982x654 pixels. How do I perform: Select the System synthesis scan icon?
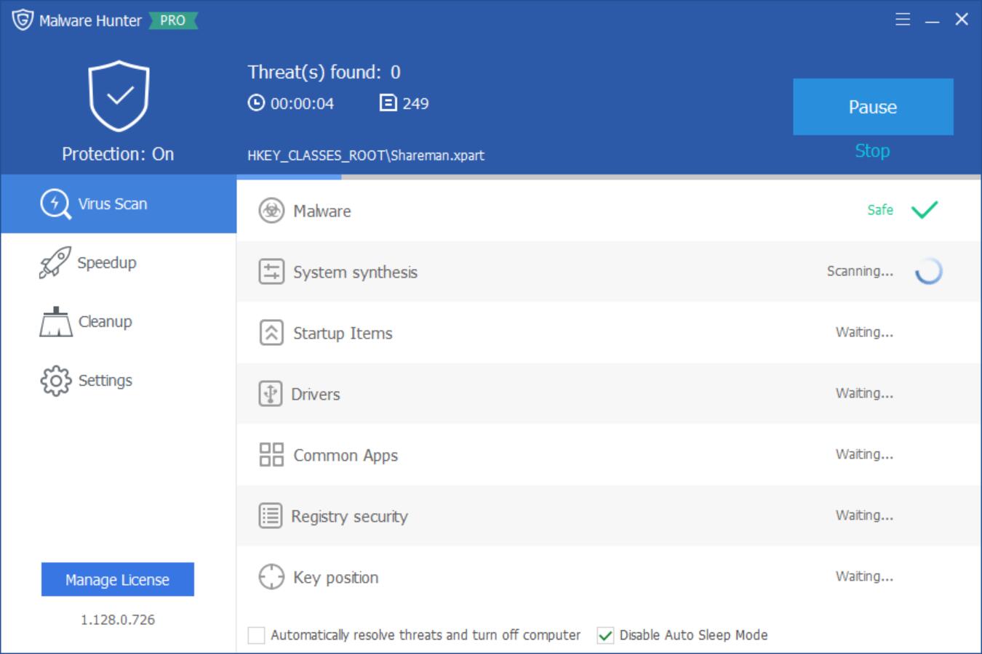[x=270, y=272]
